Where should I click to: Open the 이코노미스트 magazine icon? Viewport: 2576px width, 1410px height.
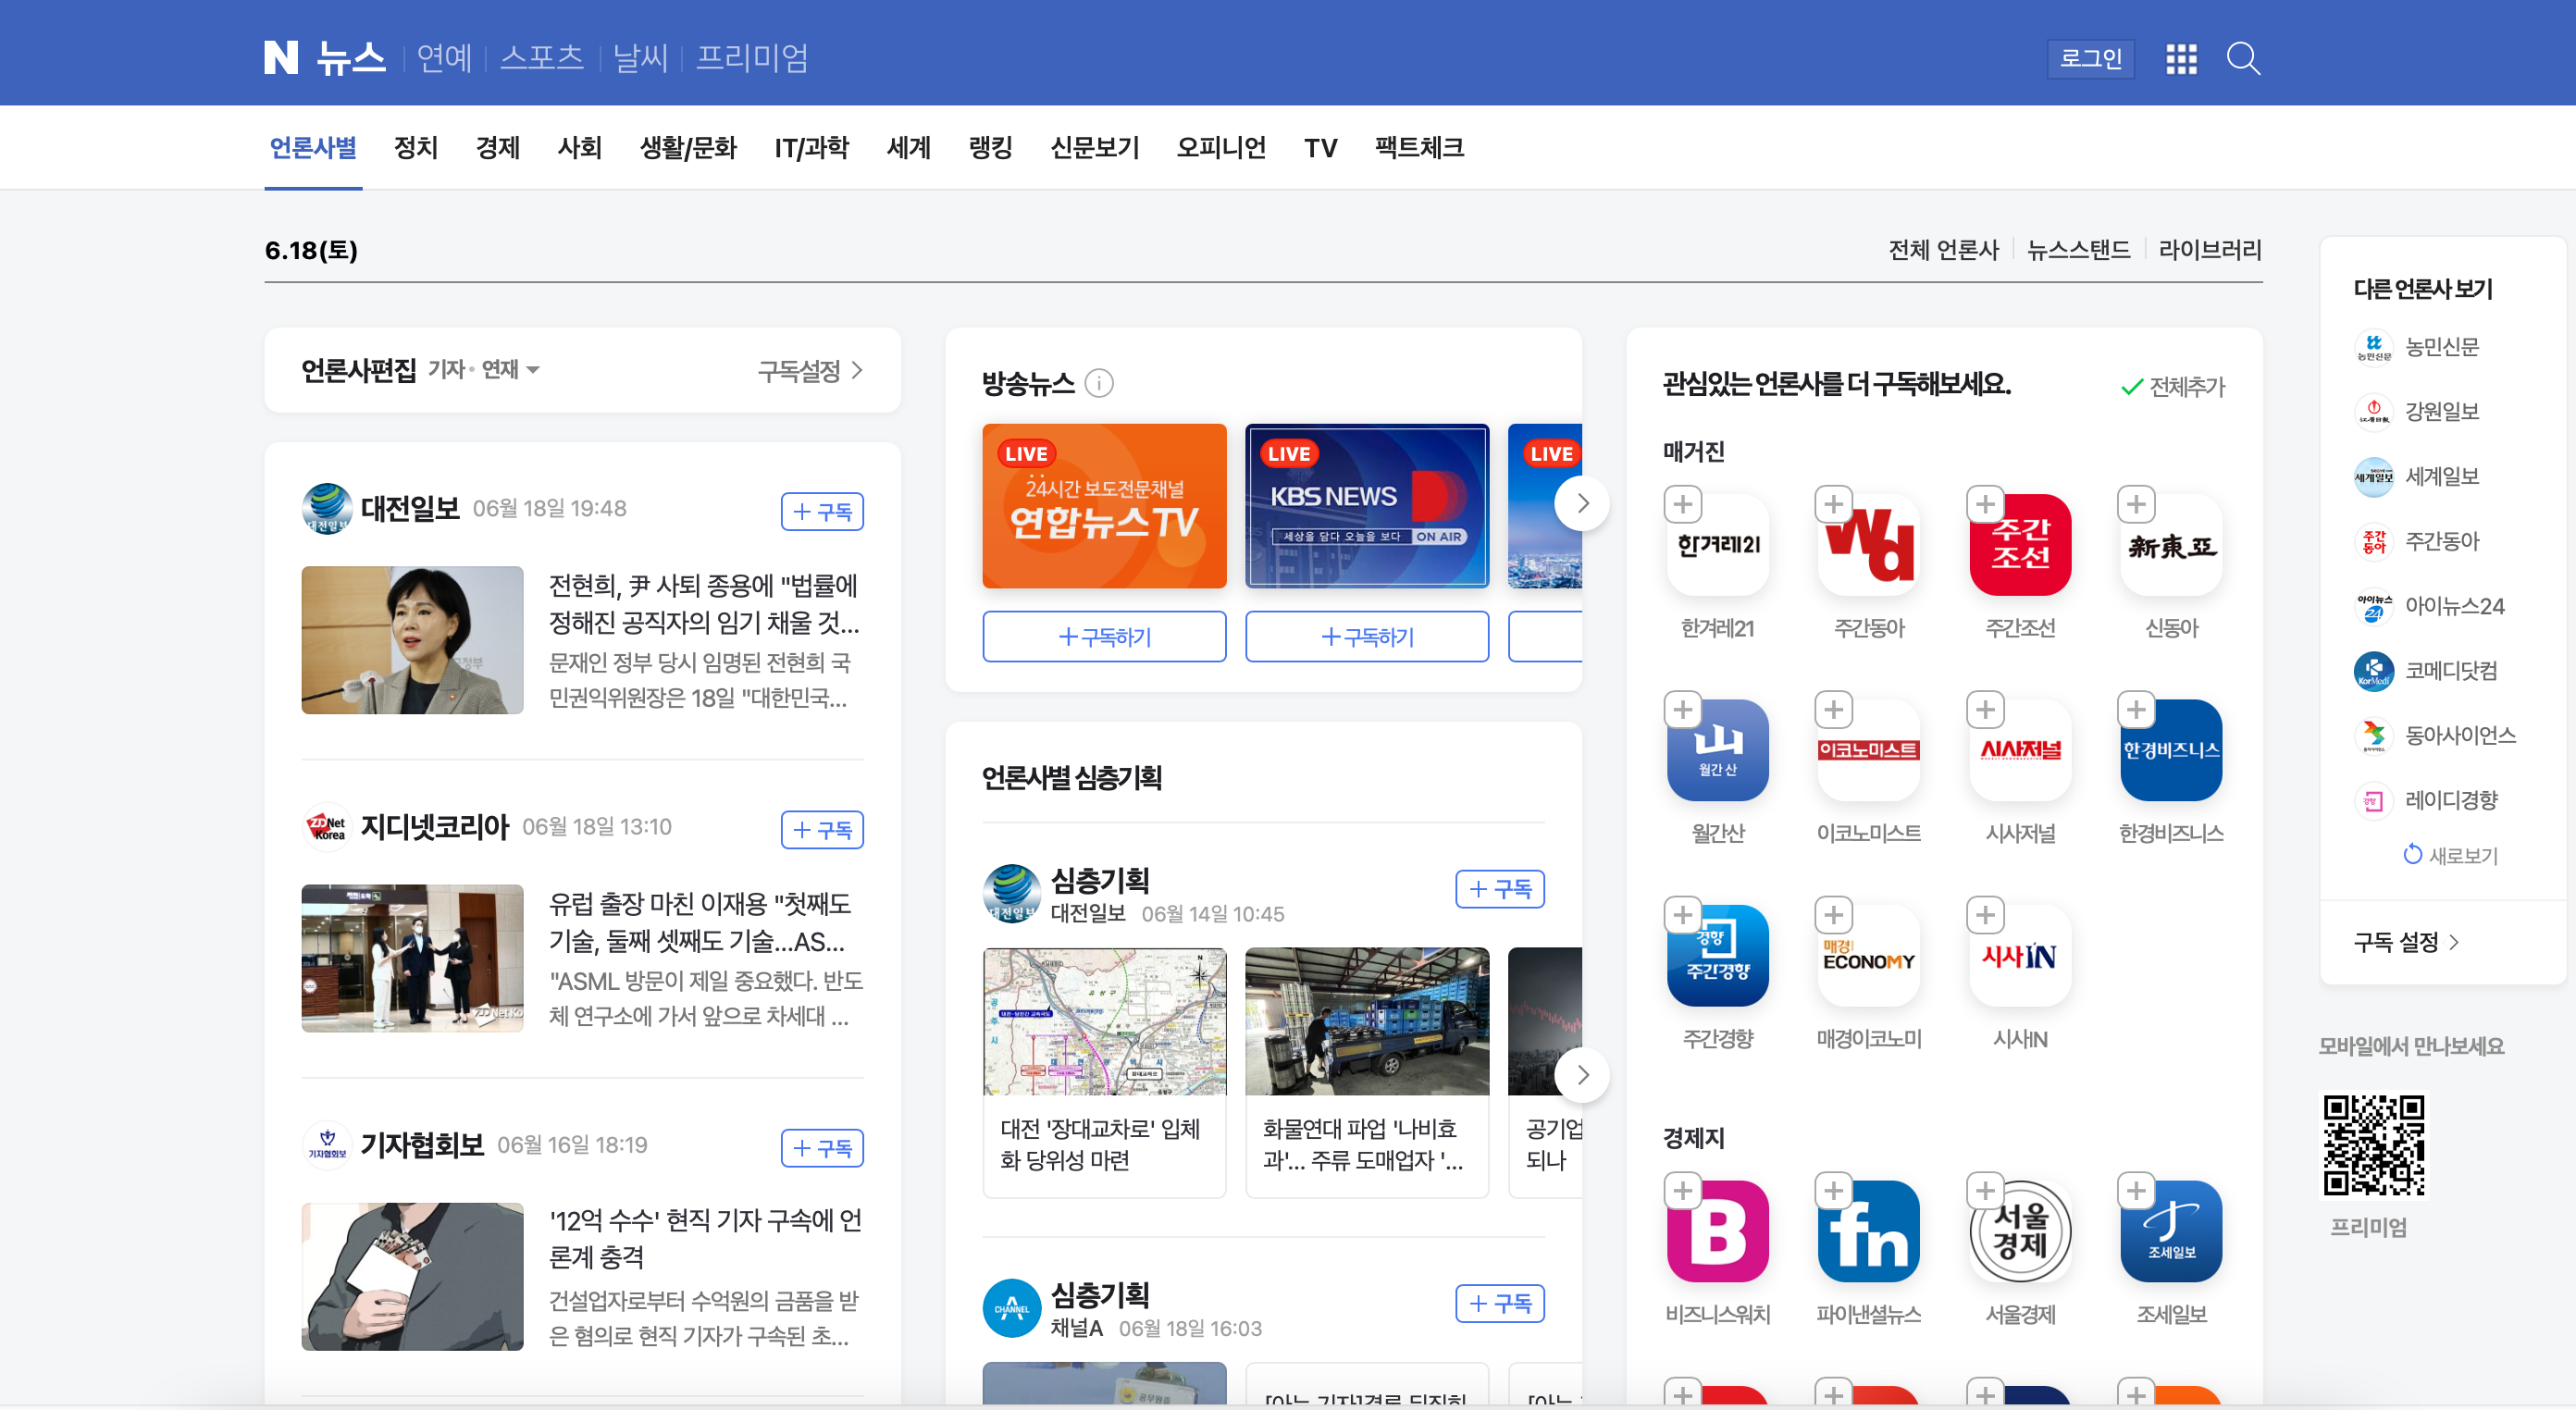[1869, 750]
